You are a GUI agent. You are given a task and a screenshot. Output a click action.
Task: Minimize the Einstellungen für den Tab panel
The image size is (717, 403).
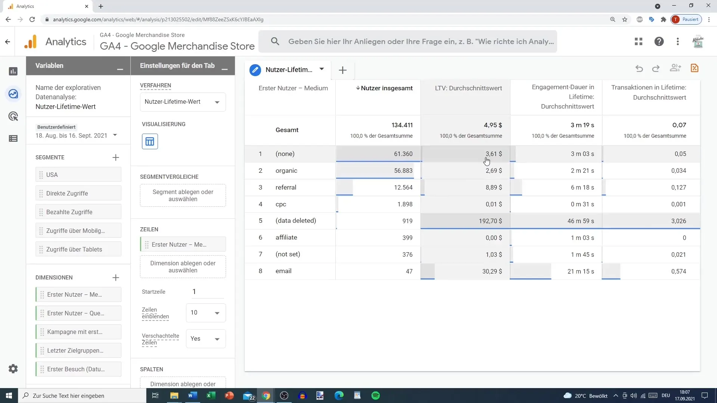click(224, 69)
